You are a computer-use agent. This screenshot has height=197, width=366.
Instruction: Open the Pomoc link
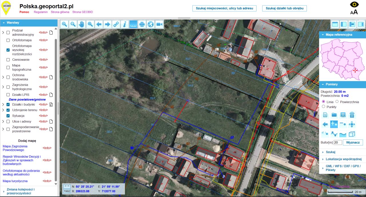pos(24,12)
